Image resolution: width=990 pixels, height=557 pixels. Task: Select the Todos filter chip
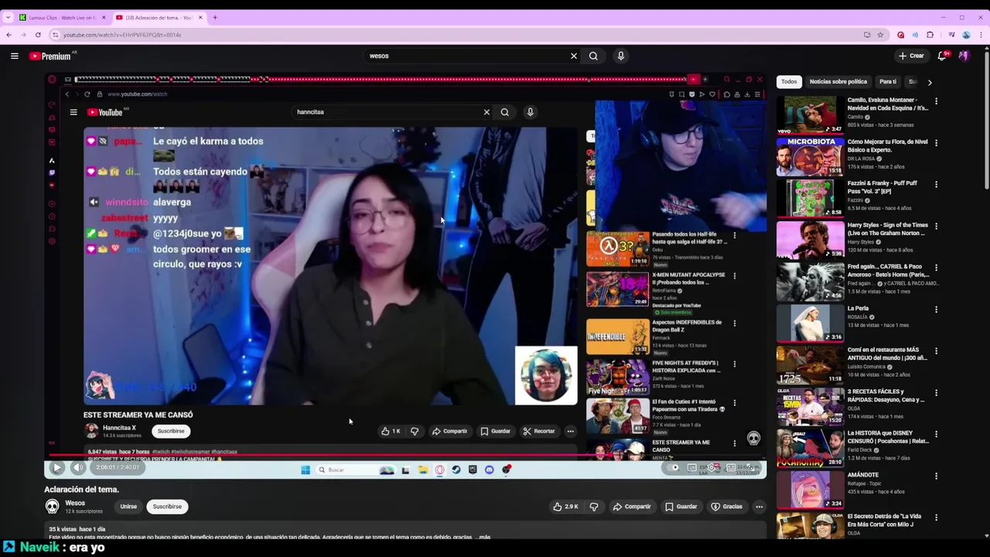click(789, 81)
